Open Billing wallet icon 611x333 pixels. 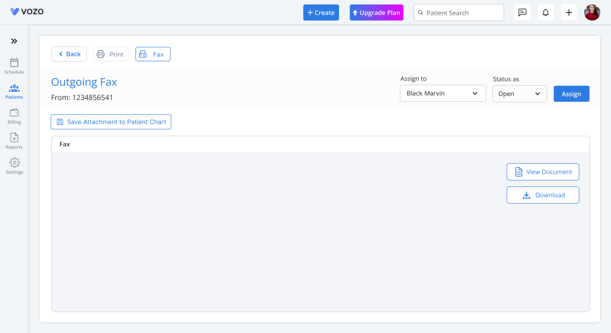[x=14, y=116]
